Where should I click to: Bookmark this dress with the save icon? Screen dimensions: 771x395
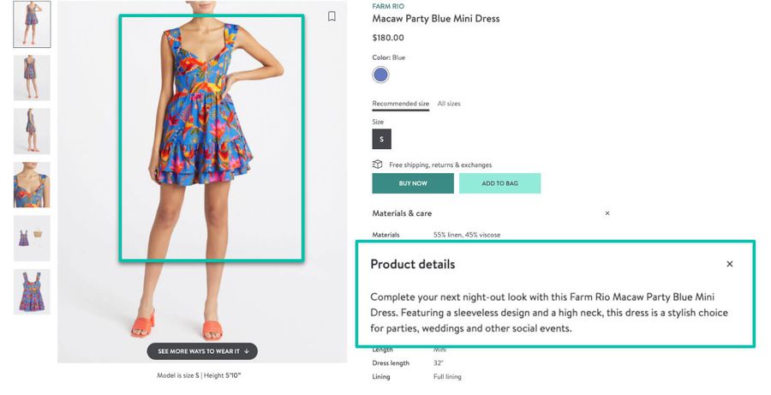point(332,16)
